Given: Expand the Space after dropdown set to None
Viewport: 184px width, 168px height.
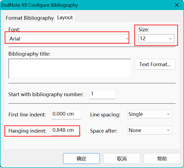Looking at the screenshot, I should point(150,130).
